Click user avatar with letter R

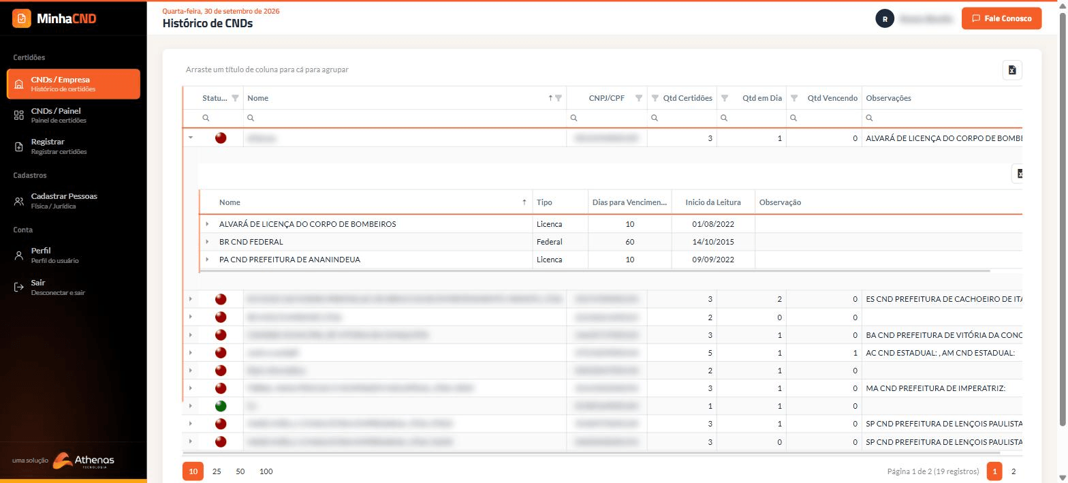(x=885, y=19)
